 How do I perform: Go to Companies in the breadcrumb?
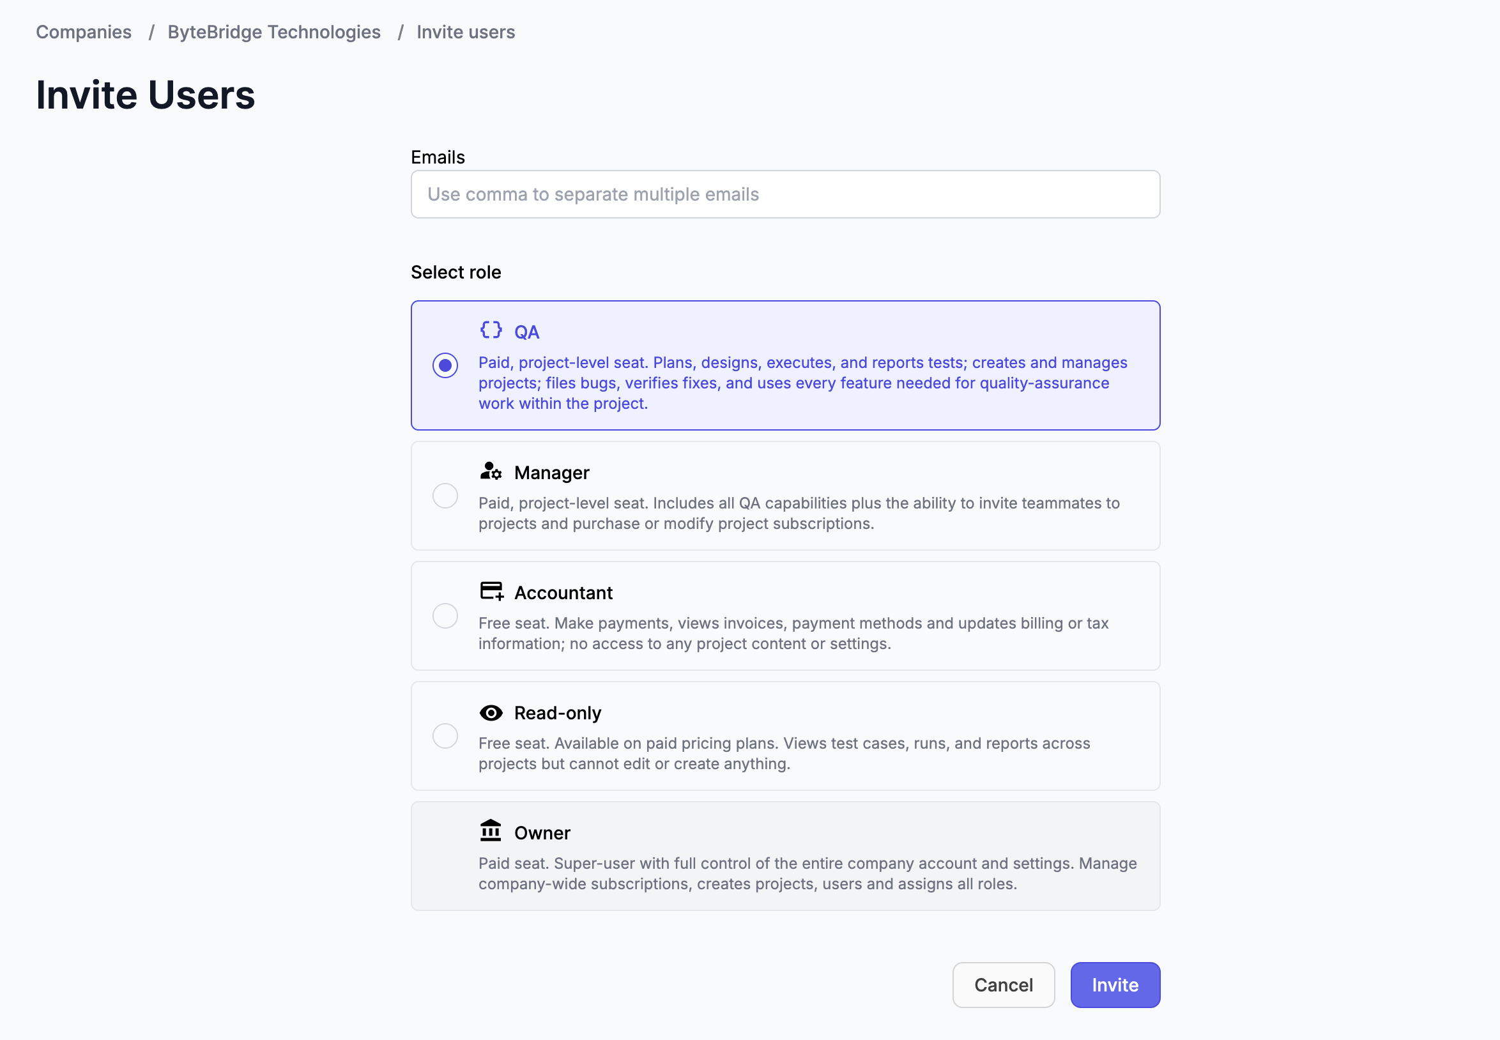click(84, 32)
